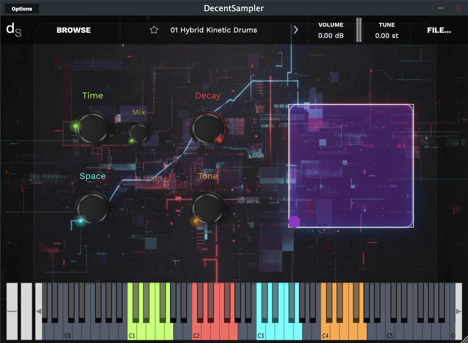Click the purple XY pad area
Screen dimensions: 468x343
point(351,166)
